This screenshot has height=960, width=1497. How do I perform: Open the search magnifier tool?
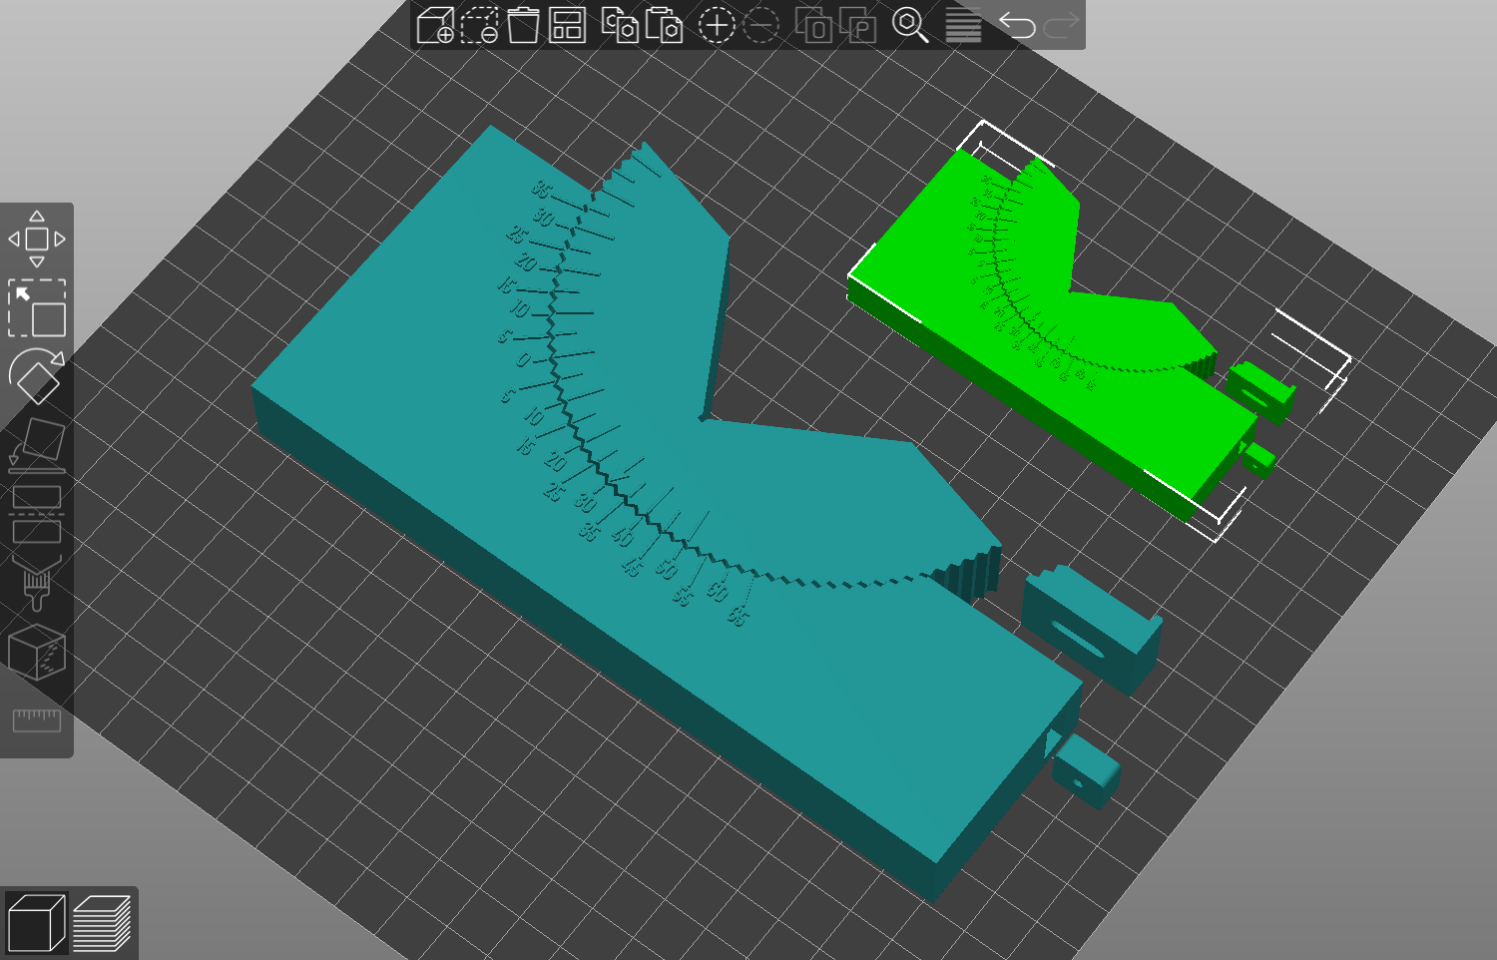point(910,25)
